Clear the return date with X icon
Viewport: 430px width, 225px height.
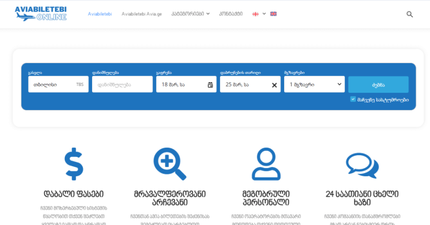tap(274, 85)
